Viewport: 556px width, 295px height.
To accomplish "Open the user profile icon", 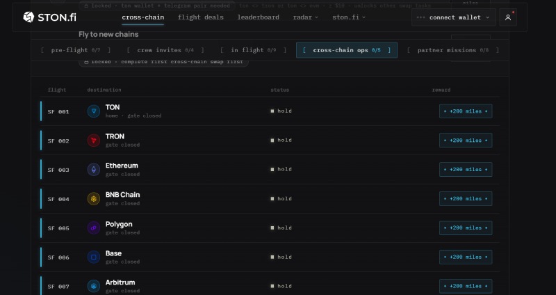I will pos(508,17).
